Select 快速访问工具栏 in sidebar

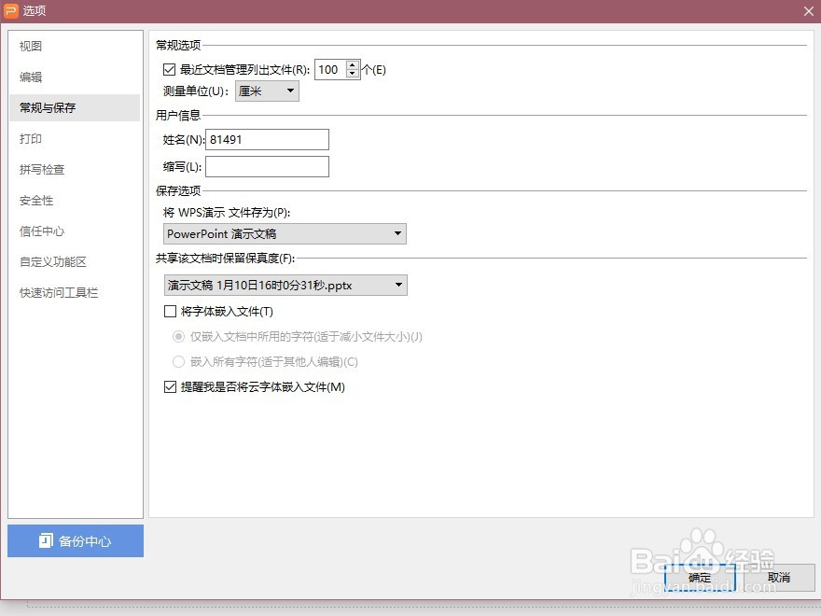[75, 293]
